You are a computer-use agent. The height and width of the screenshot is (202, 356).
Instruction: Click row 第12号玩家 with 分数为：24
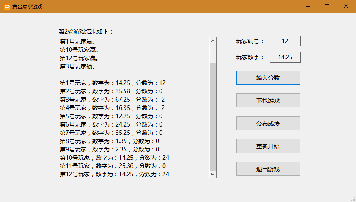pyautogui.click(x=114, y=174)
